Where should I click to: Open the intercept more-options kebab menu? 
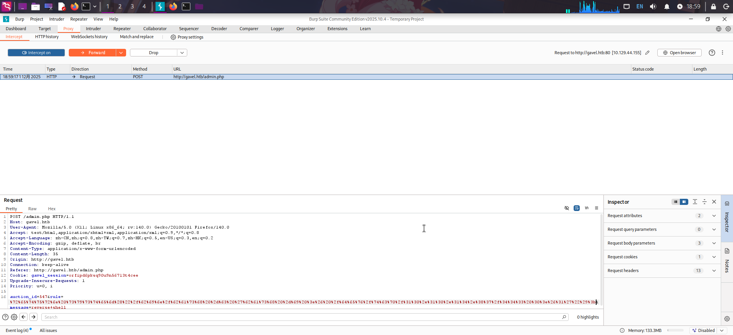[722, 53]
